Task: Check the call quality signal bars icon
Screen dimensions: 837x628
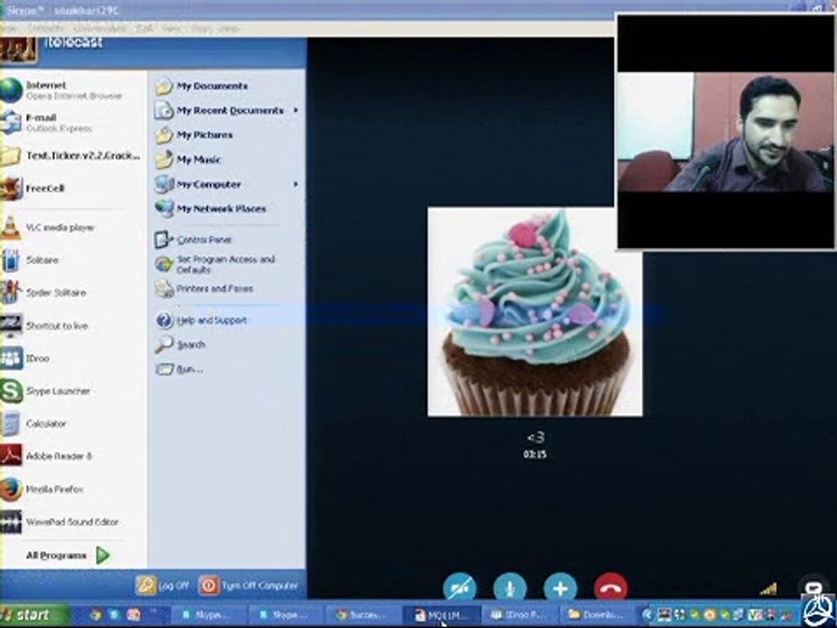Action: pos(767,589)
